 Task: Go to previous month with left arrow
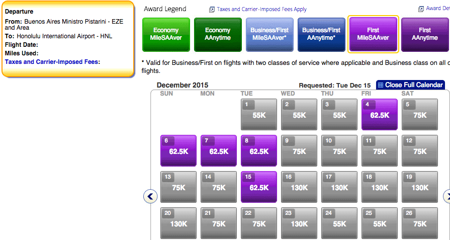[x=150, y=196]
